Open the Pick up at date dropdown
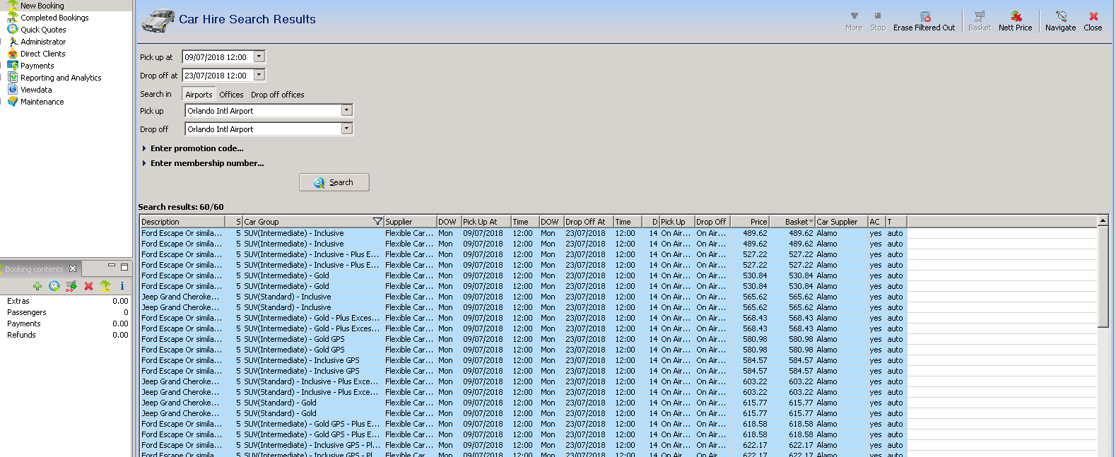 coord(259,57)
